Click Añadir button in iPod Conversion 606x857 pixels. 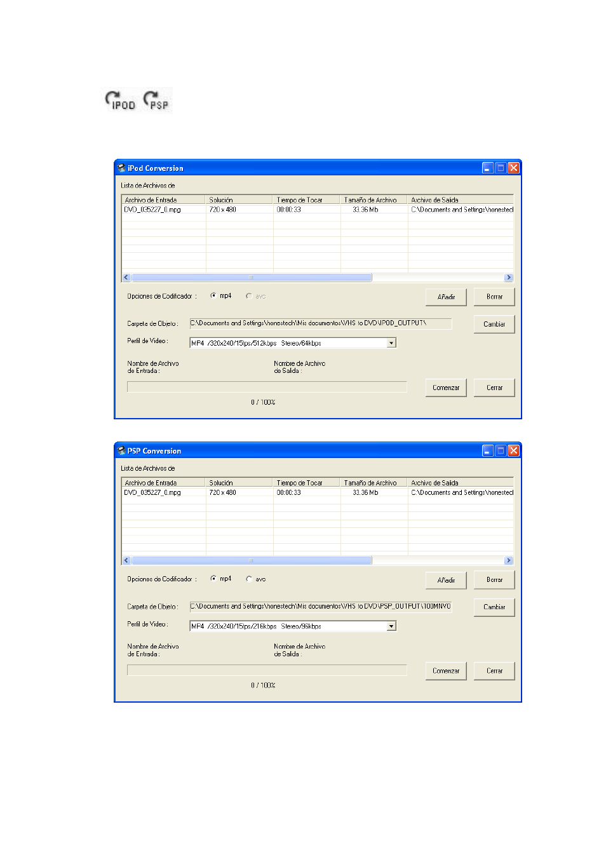click(446, 297)
